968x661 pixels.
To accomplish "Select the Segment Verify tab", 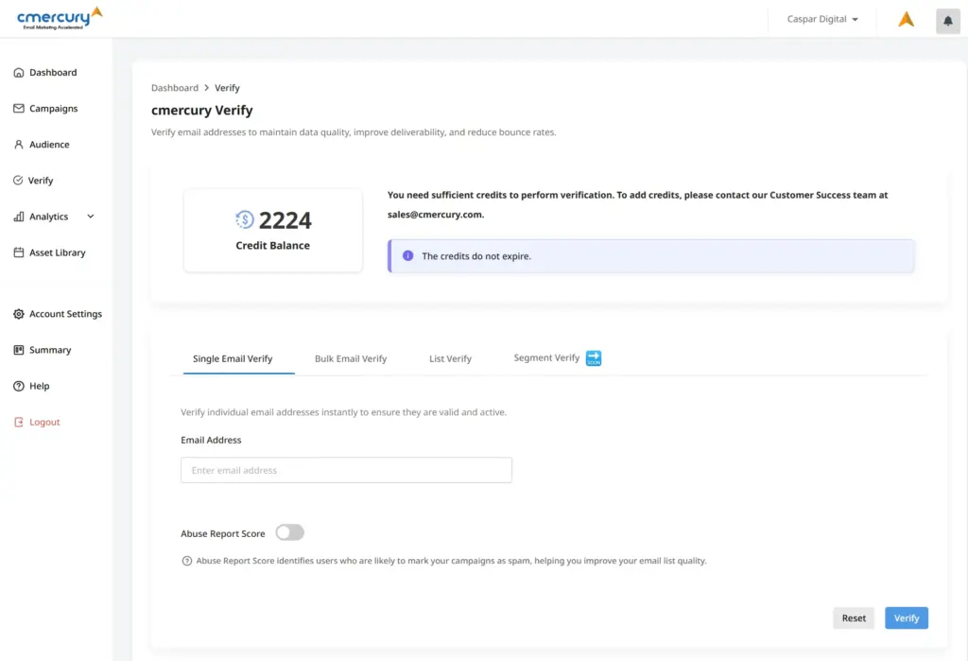I will click(546, 357).
